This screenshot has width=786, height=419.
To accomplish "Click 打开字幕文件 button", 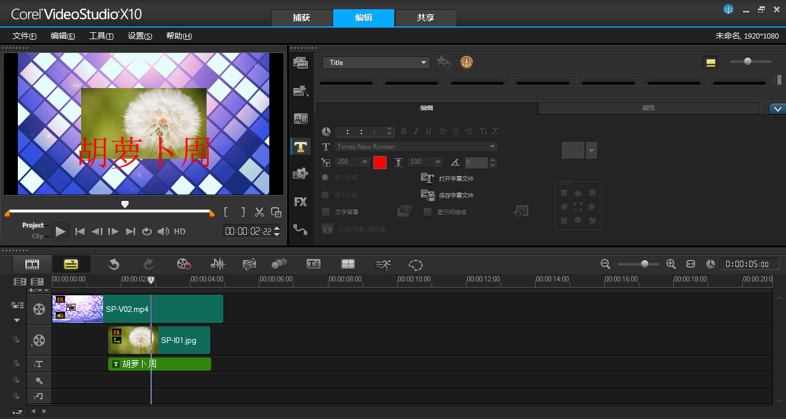I will [x=448, y=178].
